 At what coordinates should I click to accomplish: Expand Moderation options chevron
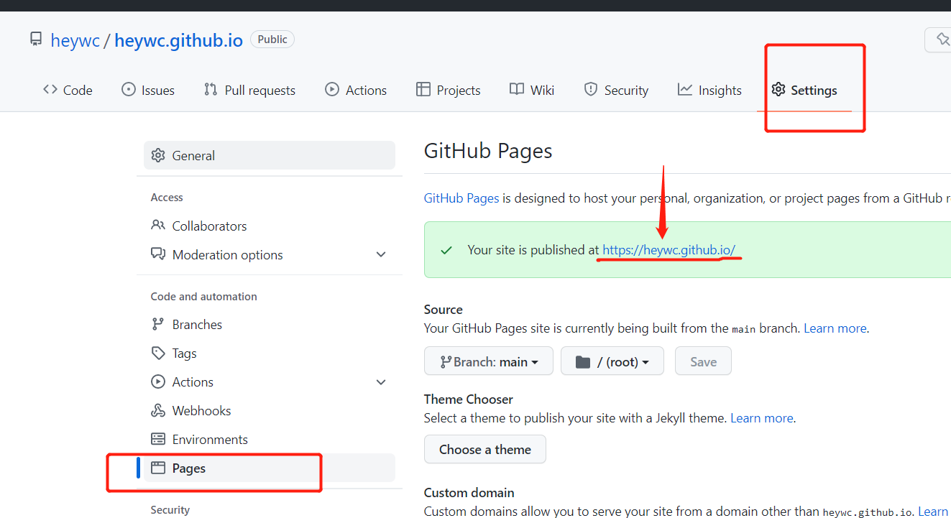pos(381,254)
